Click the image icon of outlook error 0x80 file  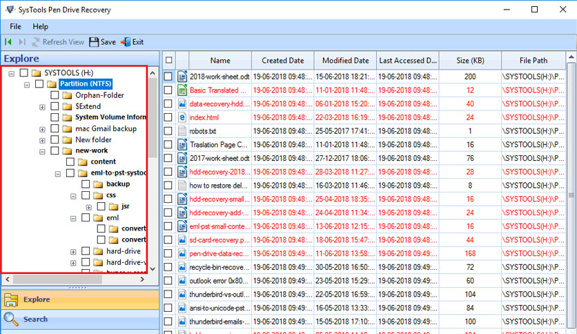point(182,281)
